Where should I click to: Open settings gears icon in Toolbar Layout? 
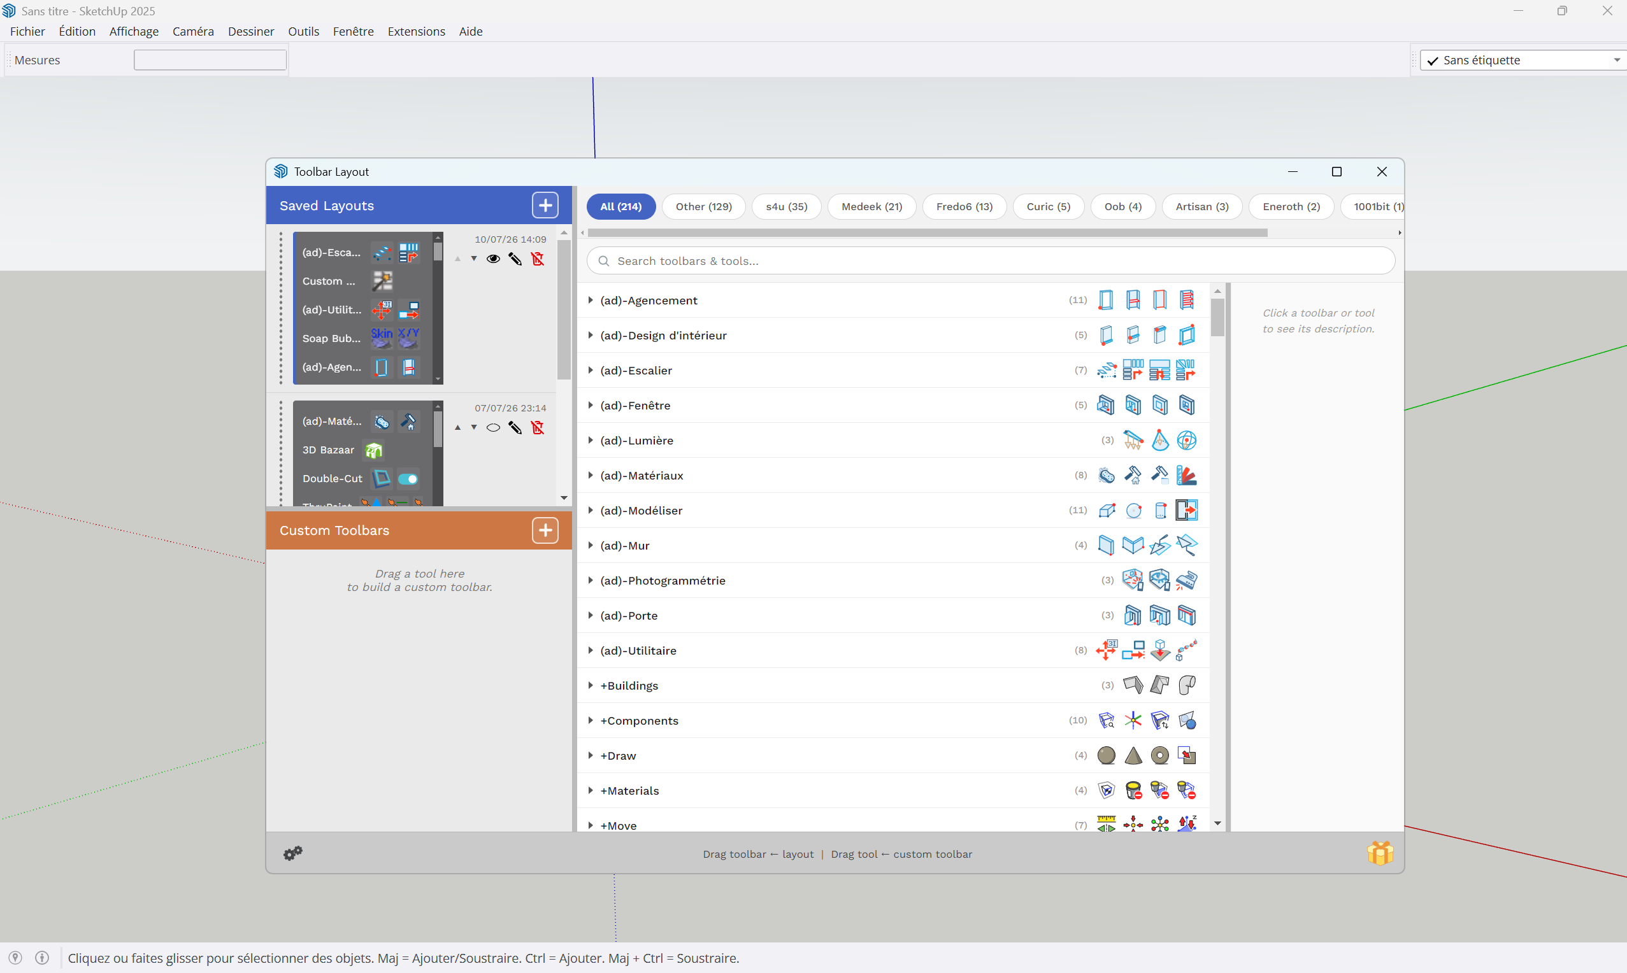292,853
